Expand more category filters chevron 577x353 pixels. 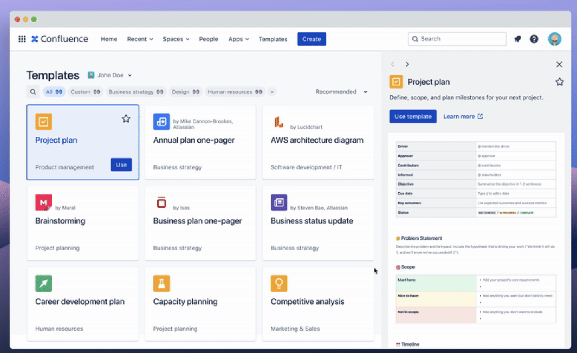click(272, 92)
